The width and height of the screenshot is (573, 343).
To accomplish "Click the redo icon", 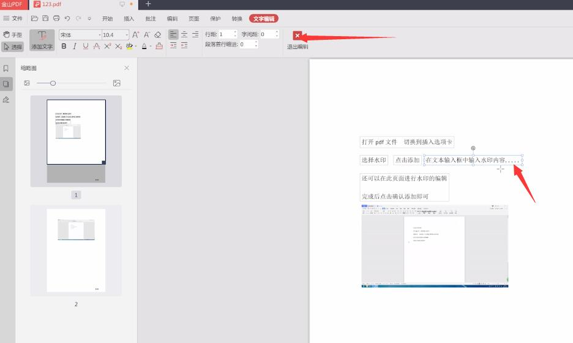I will [78, 18].
